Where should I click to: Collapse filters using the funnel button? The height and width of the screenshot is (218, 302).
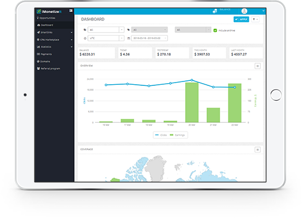255,19
